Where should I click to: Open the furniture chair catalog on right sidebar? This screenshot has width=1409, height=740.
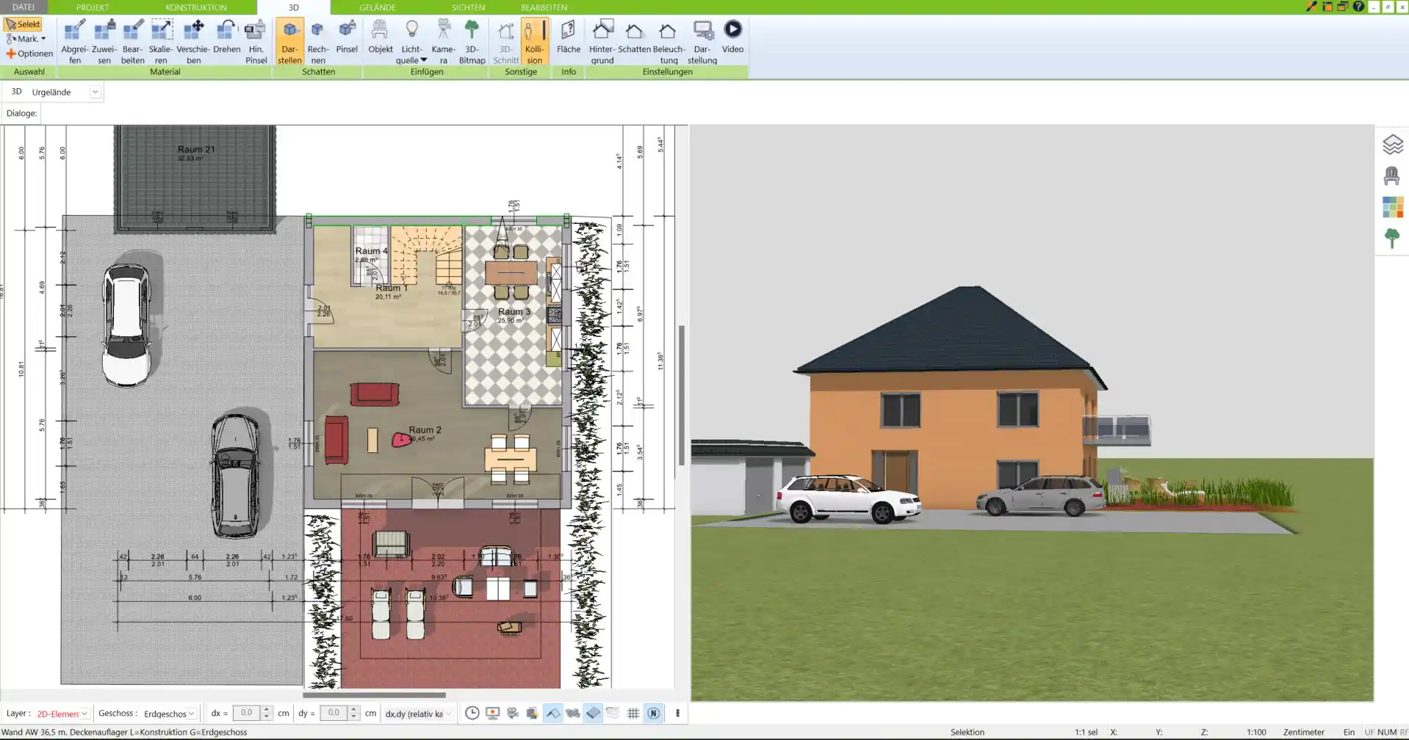click(1392, 176)
